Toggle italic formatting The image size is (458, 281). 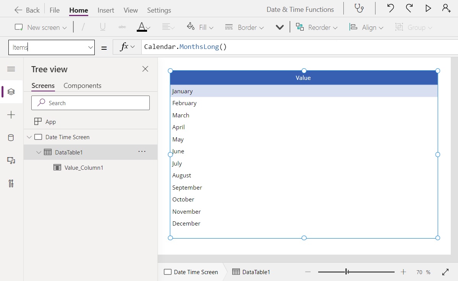pyautogui.click(x=82, y=27)
